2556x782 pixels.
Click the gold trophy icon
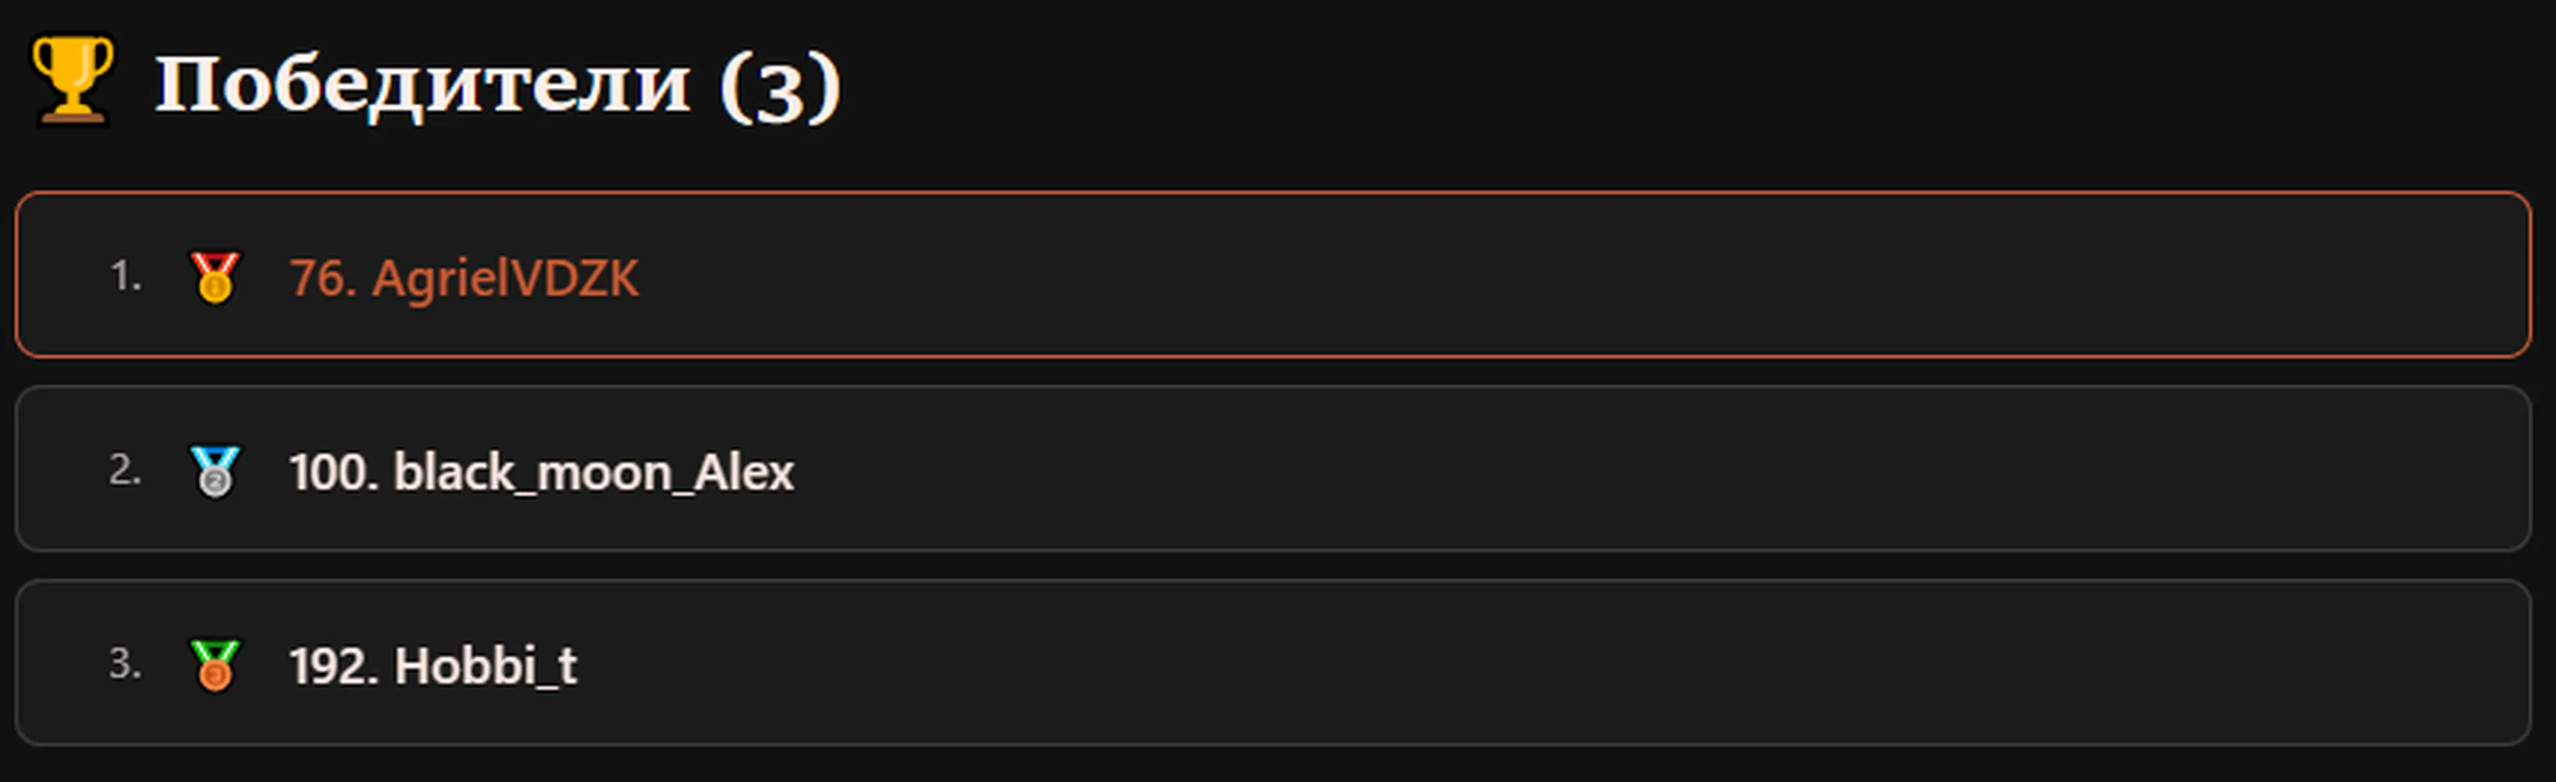click(71, 81)
